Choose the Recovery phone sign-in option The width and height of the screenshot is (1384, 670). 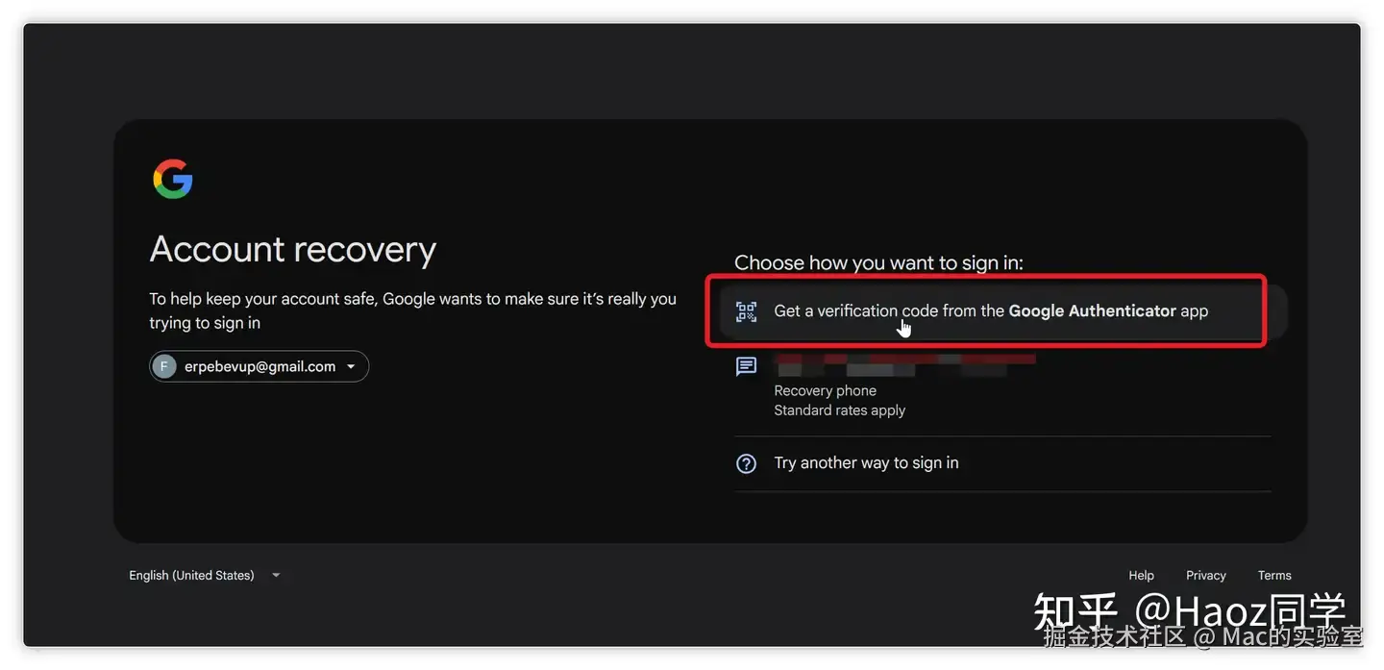coord(1002,386)
